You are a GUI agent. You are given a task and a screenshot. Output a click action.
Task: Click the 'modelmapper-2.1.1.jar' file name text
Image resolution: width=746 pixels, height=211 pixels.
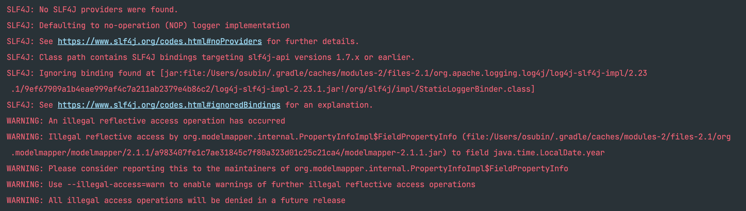[x=394, y=153]
